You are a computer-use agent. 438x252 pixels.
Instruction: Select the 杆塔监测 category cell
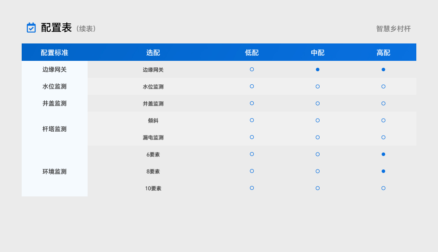pos(55,129)
